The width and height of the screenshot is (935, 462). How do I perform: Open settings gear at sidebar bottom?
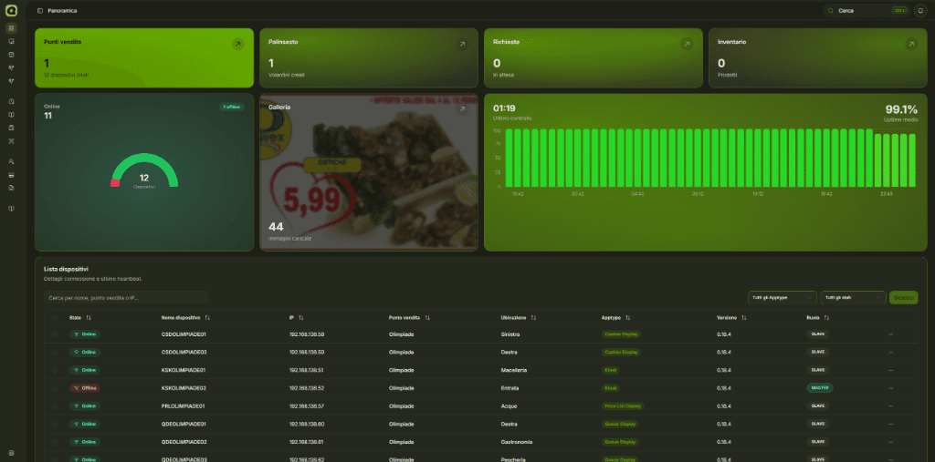tap(11, 453)
